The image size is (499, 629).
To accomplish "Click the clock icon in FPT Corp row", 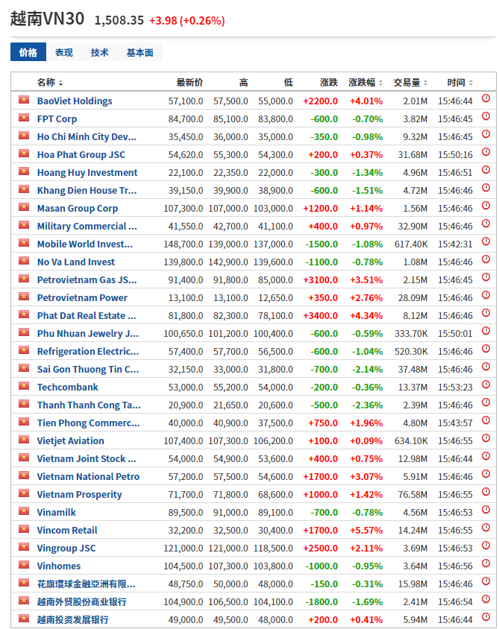I will click(x=486, y=116).
